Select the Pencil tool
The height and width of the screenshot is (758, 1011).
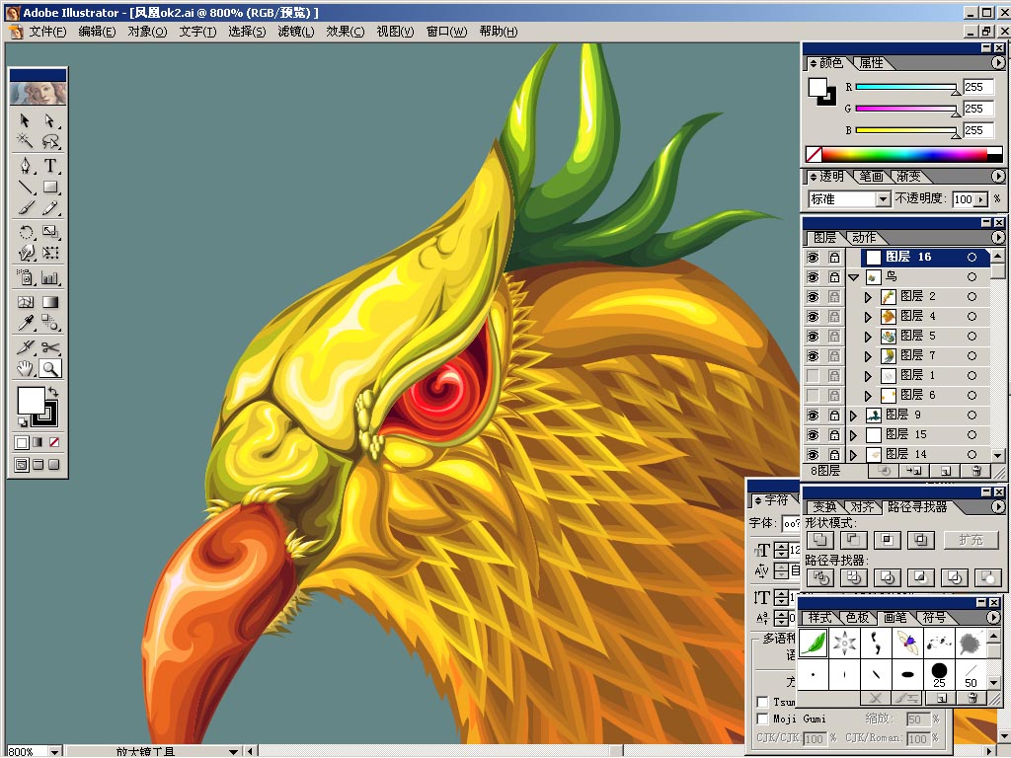[50, 207]
